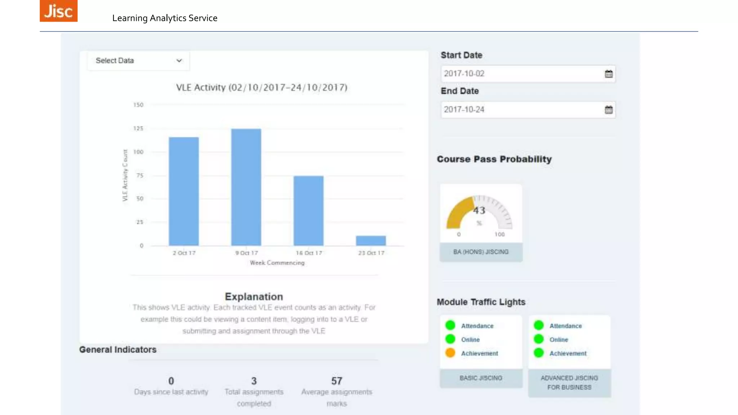Click the 16 Oct 17 bar
This screenshot has width=738, height=415.
[x=308, y=211]
